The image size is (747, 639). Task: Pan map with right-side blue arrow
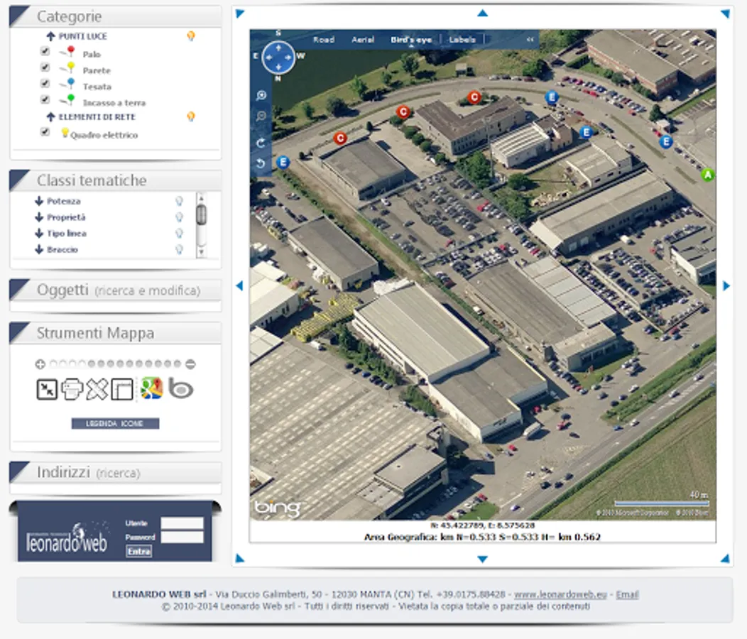pyautogui.click(x=726, y=285)
